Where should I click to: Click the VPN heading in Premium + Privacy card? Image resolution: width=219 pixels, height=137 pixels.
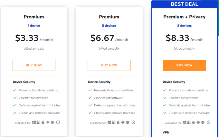(167, 132)
